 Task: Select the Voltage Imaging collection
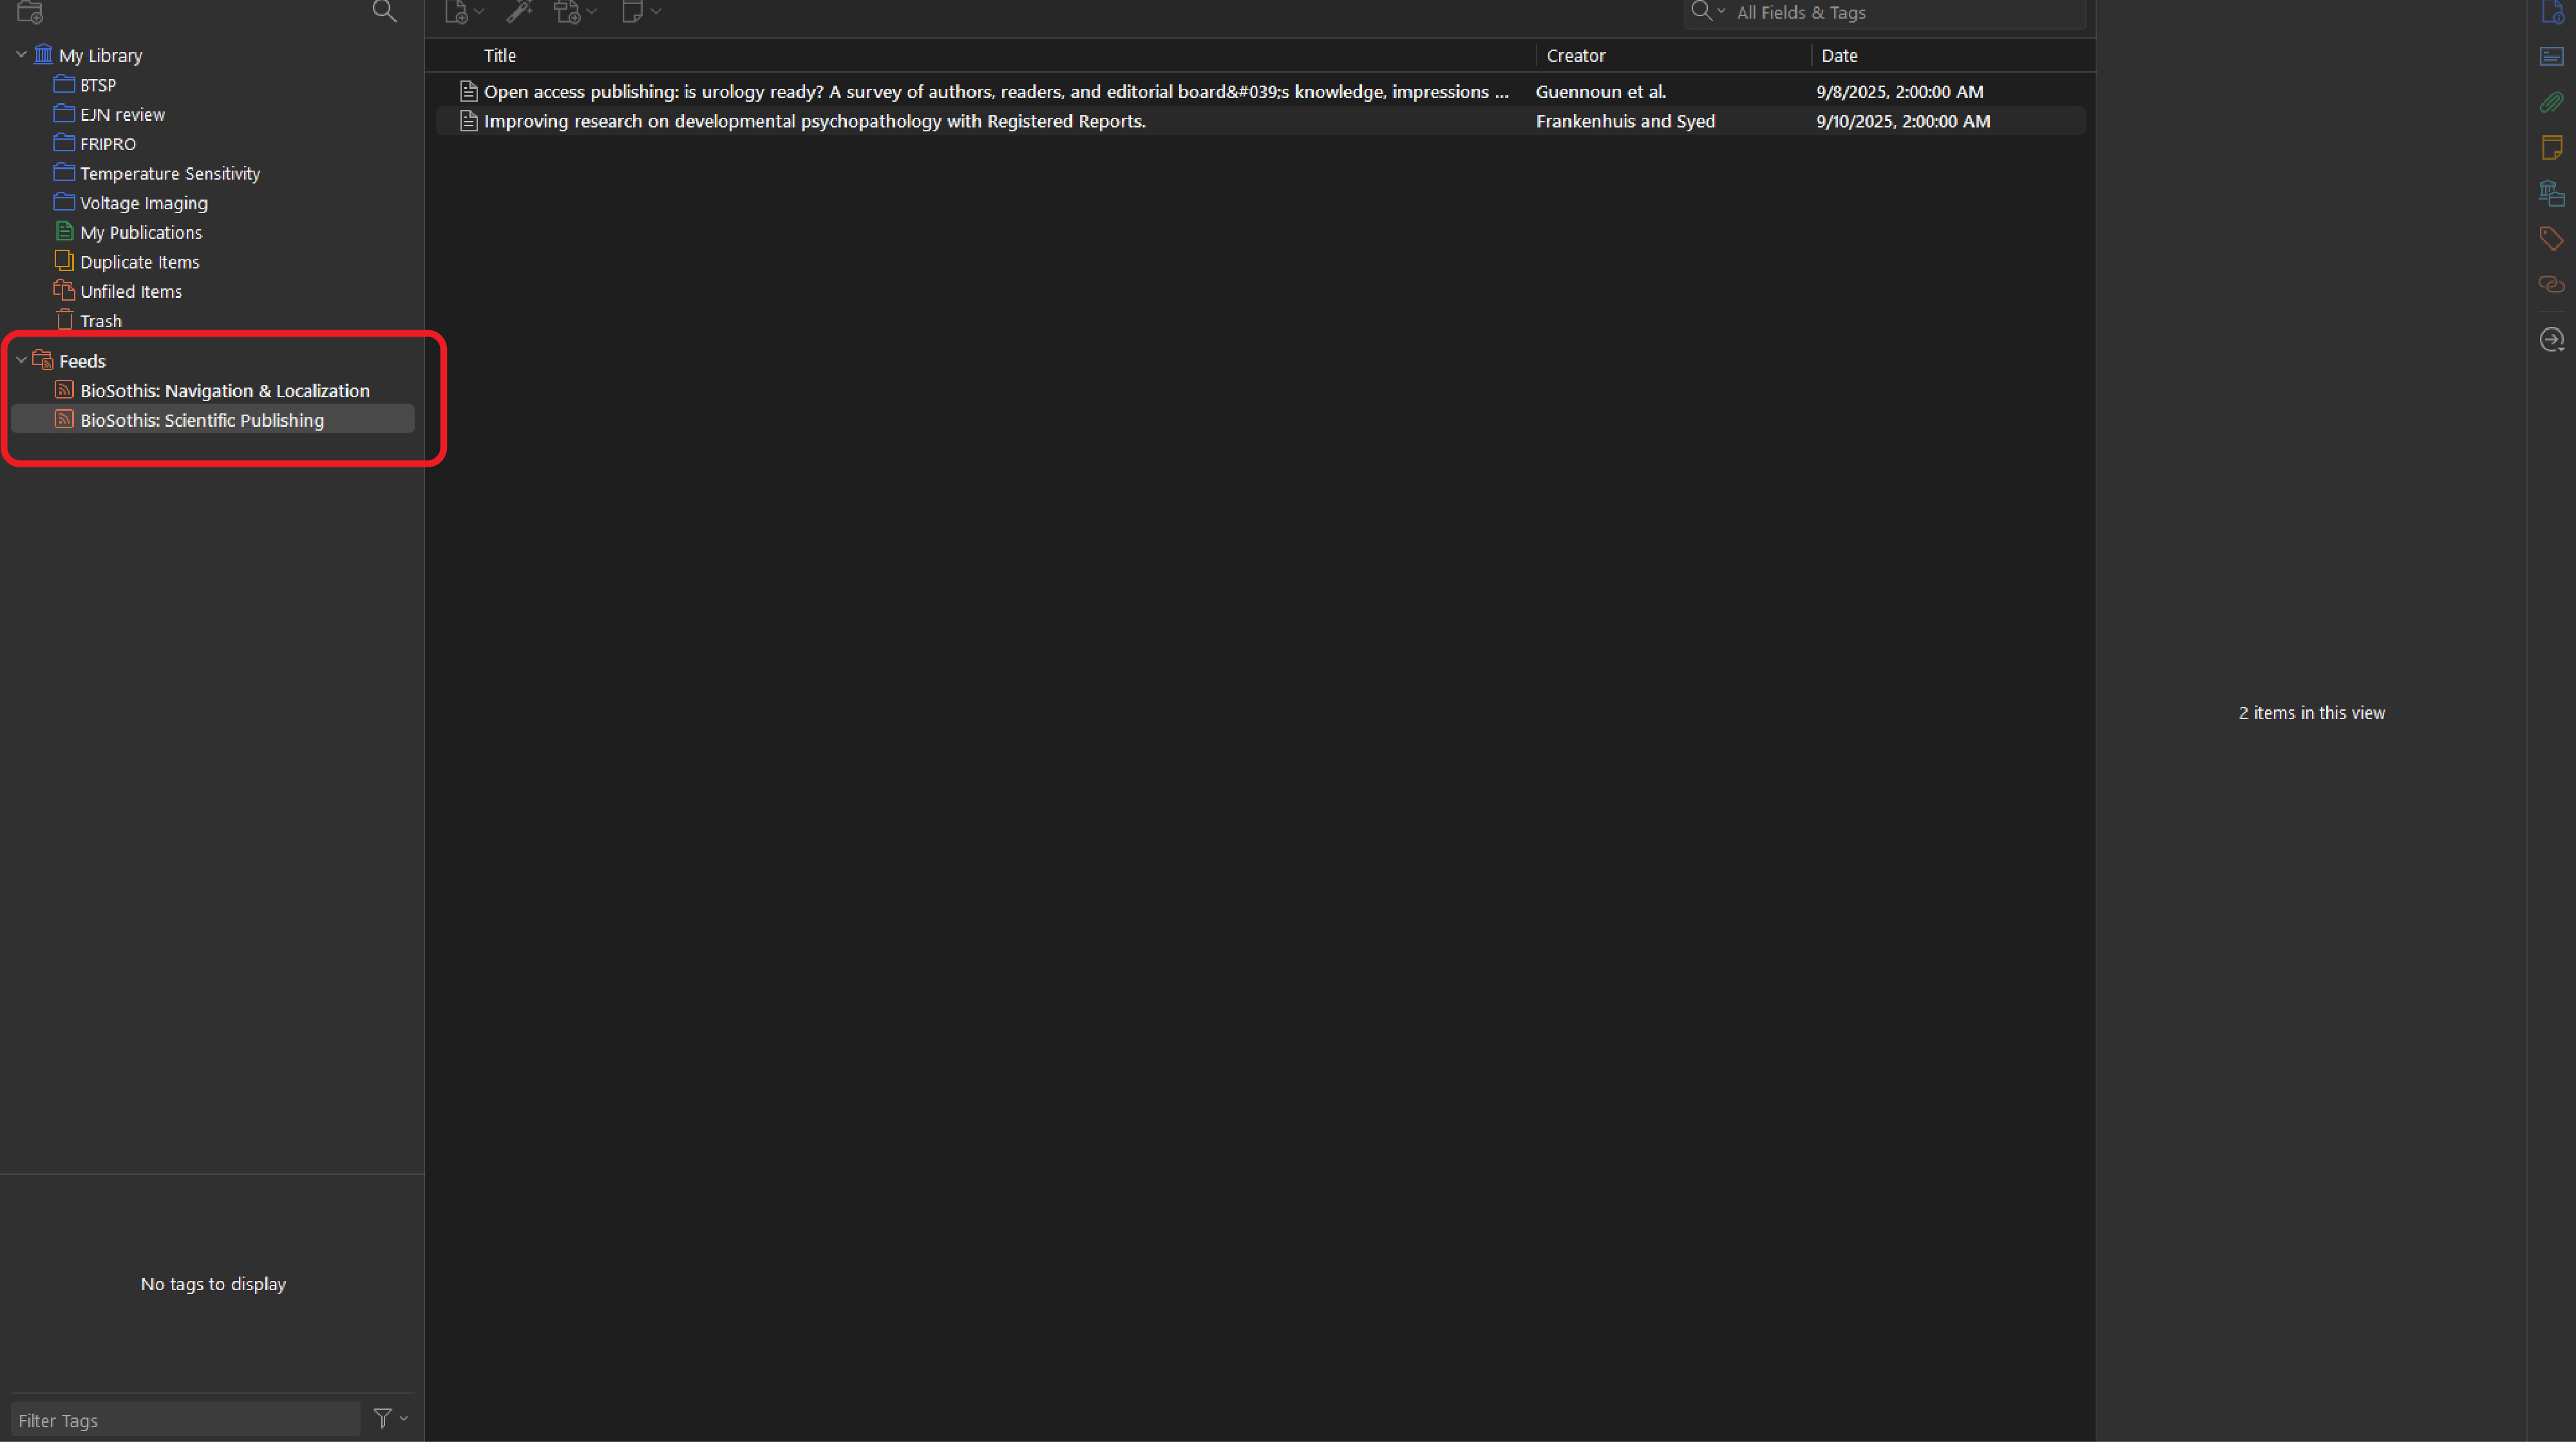coord(144,203)
